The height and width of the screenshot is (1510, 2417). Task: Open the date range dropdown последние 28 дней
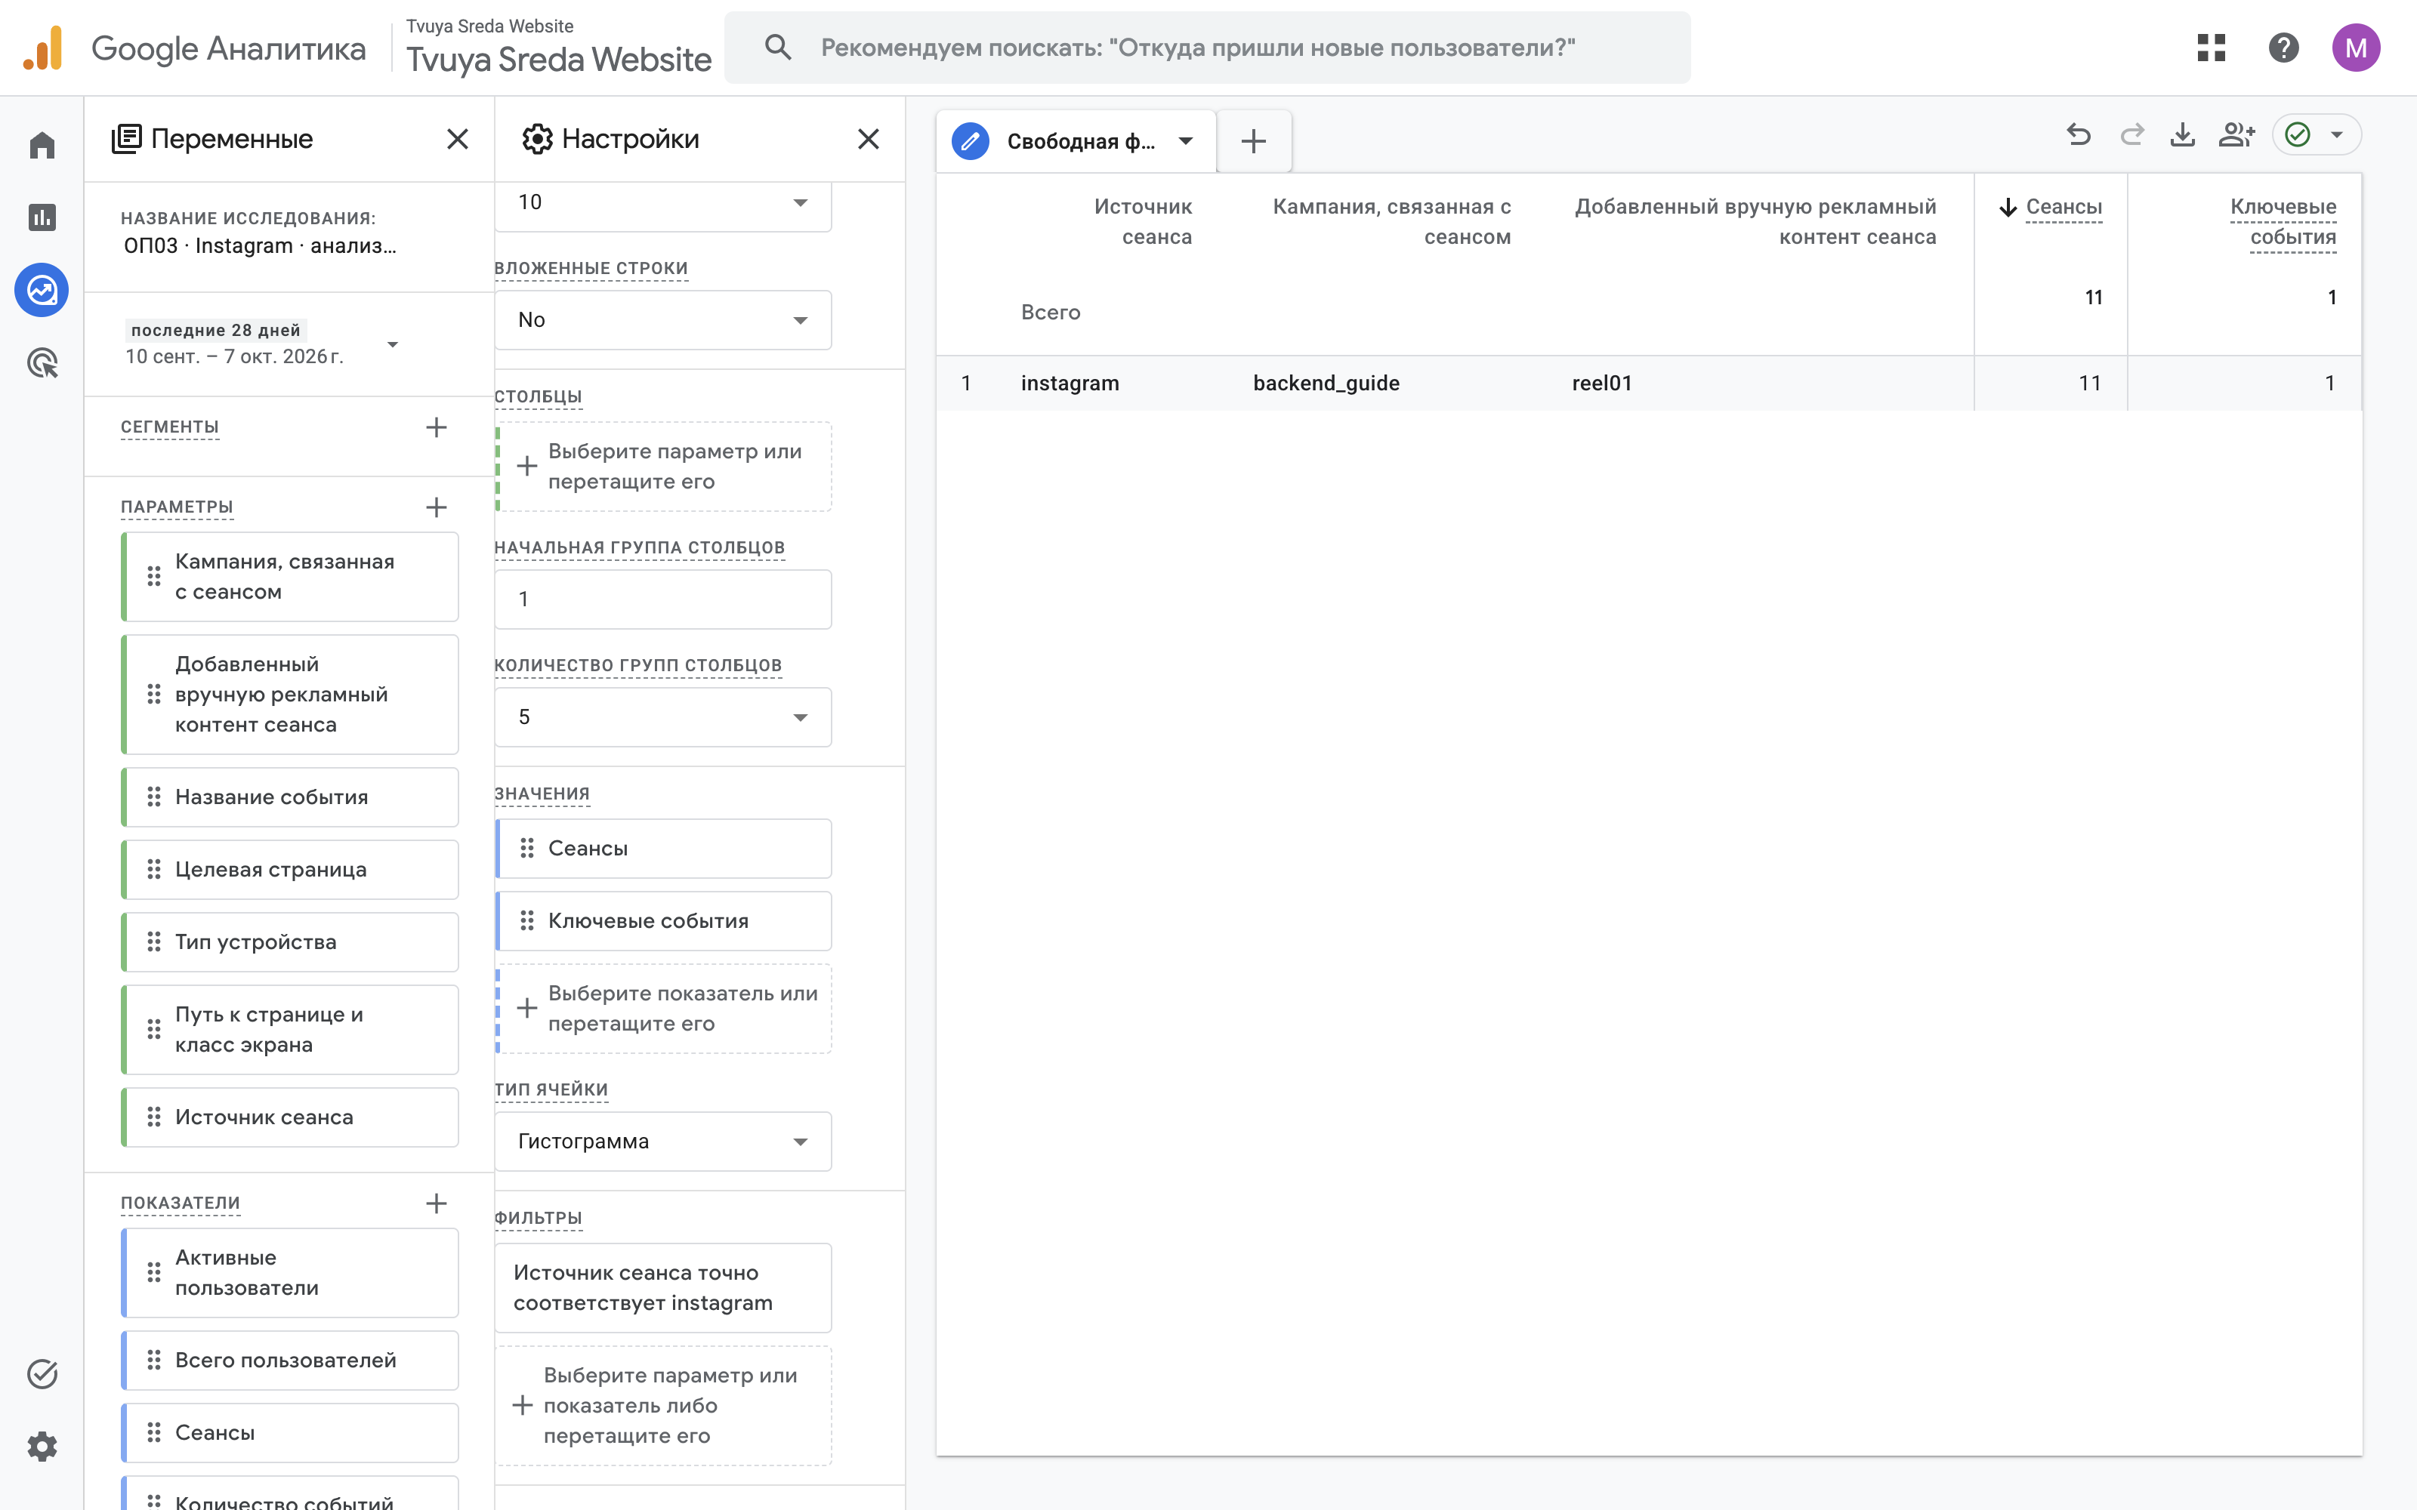(261, 344)
